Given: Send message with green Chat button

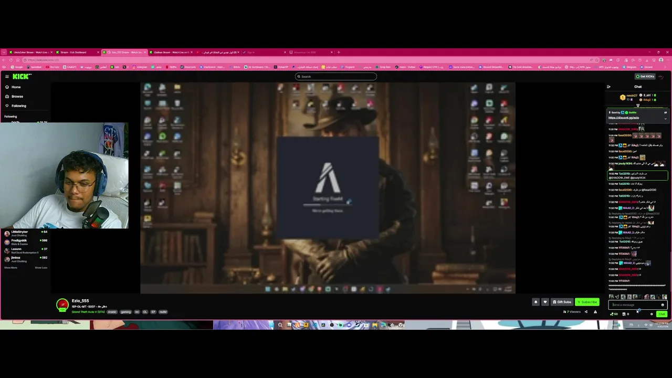Looking at the screenshot, I should (x=661, y=314).
